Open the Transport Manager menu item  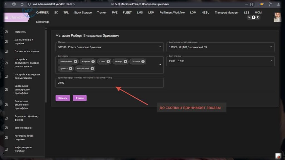click(x=227, y=13)
